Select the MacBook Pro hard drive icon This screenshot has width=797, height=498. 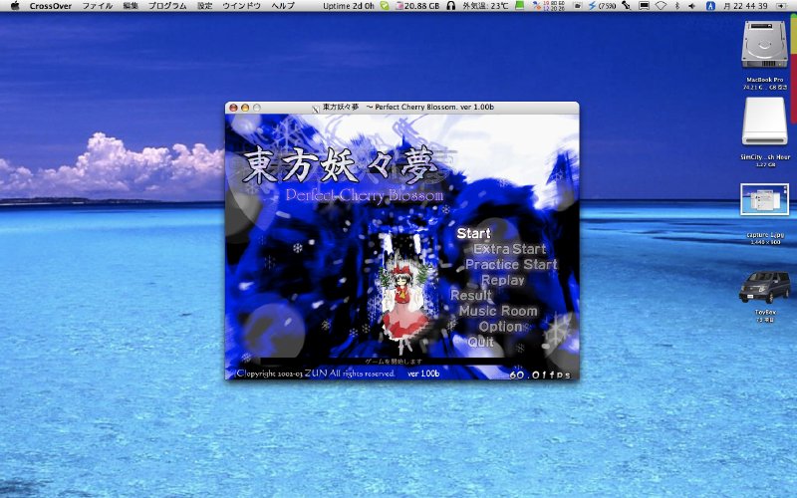(x=764, y=44)
